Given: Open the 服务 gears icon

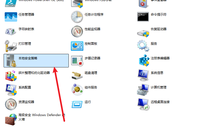Looking at the screenshot, I should [143, 46].
